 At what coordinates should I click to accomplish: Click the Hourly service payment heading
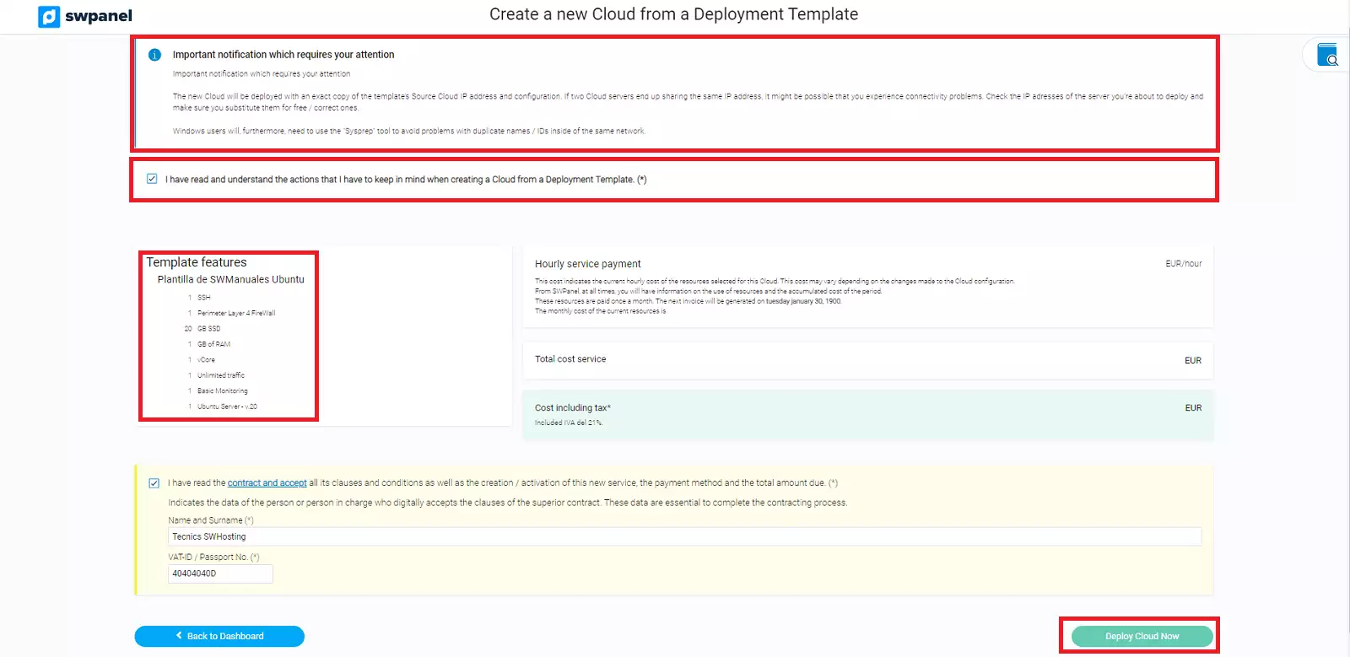pyautogui.click(x=587, y=264)
